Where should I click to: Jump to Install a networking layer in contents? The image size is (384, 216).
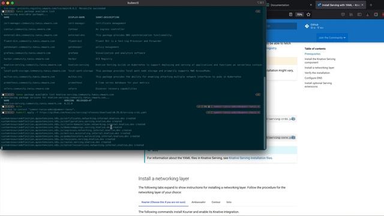point(319,68)
